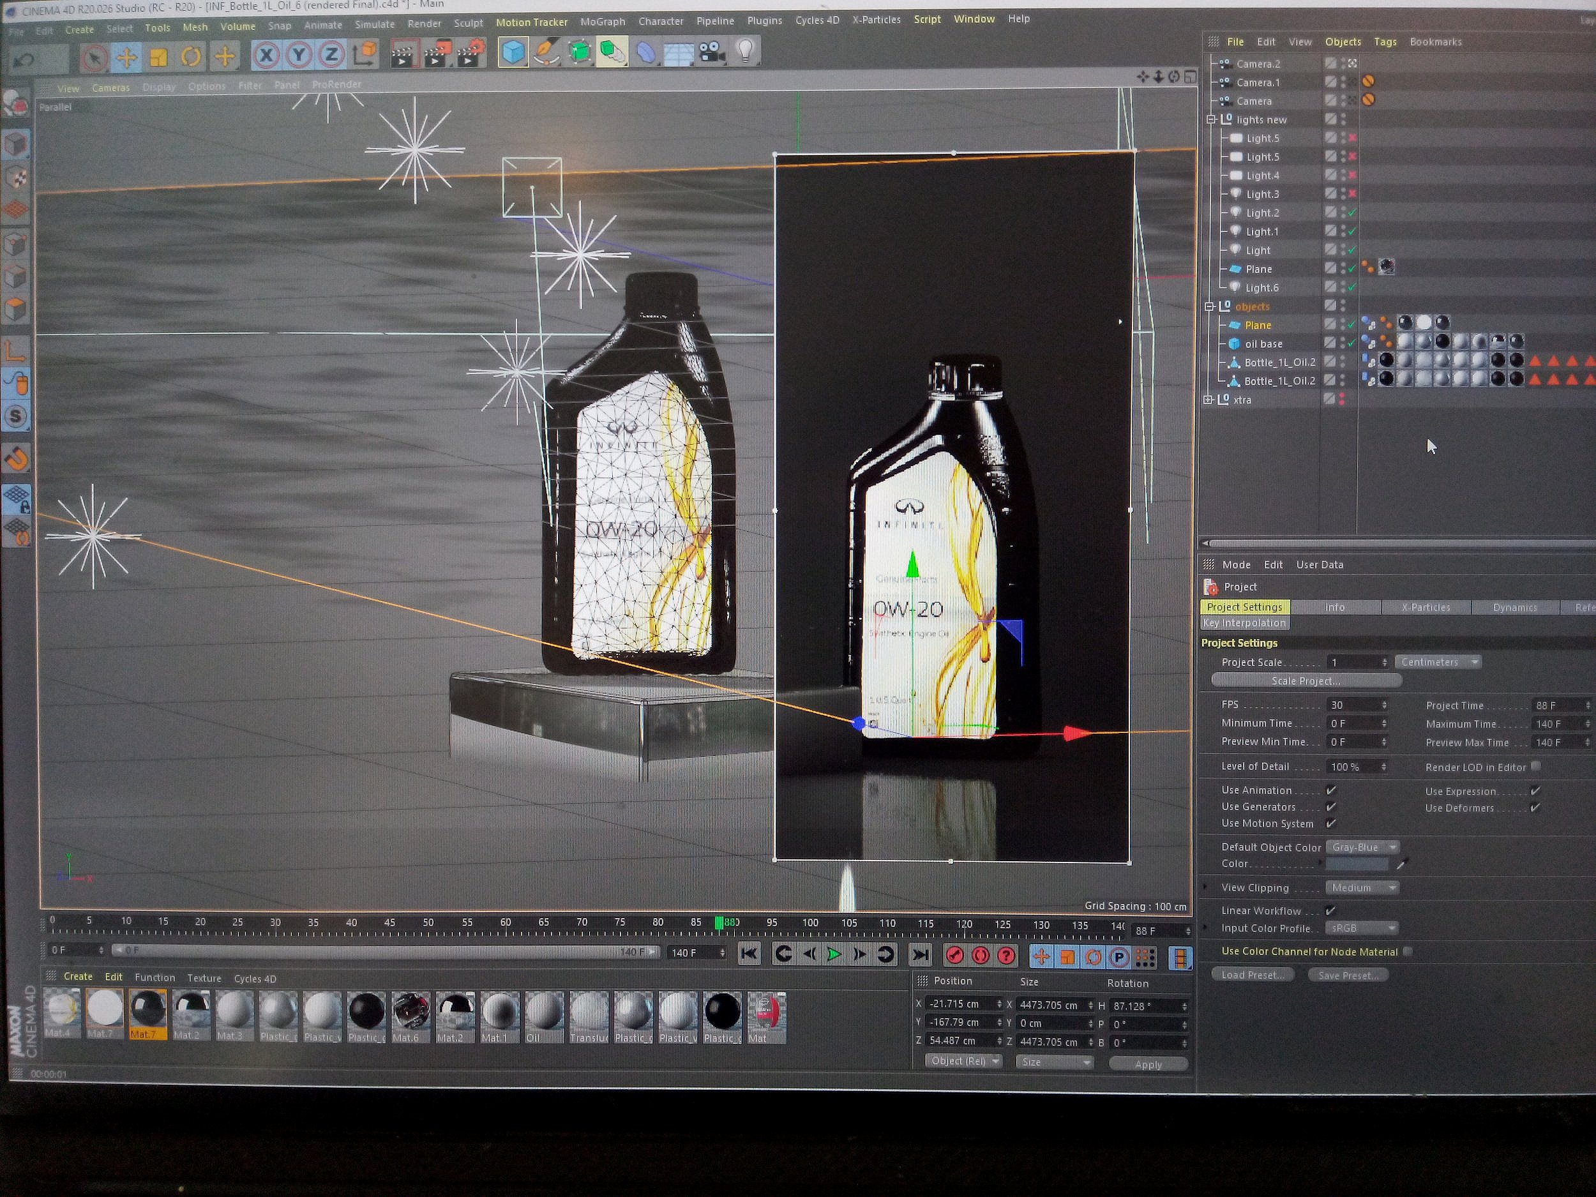Click the Save Preset button
Image resolution: width=1596 pixels, height=1197 pixels.
tap(1348, 975)
